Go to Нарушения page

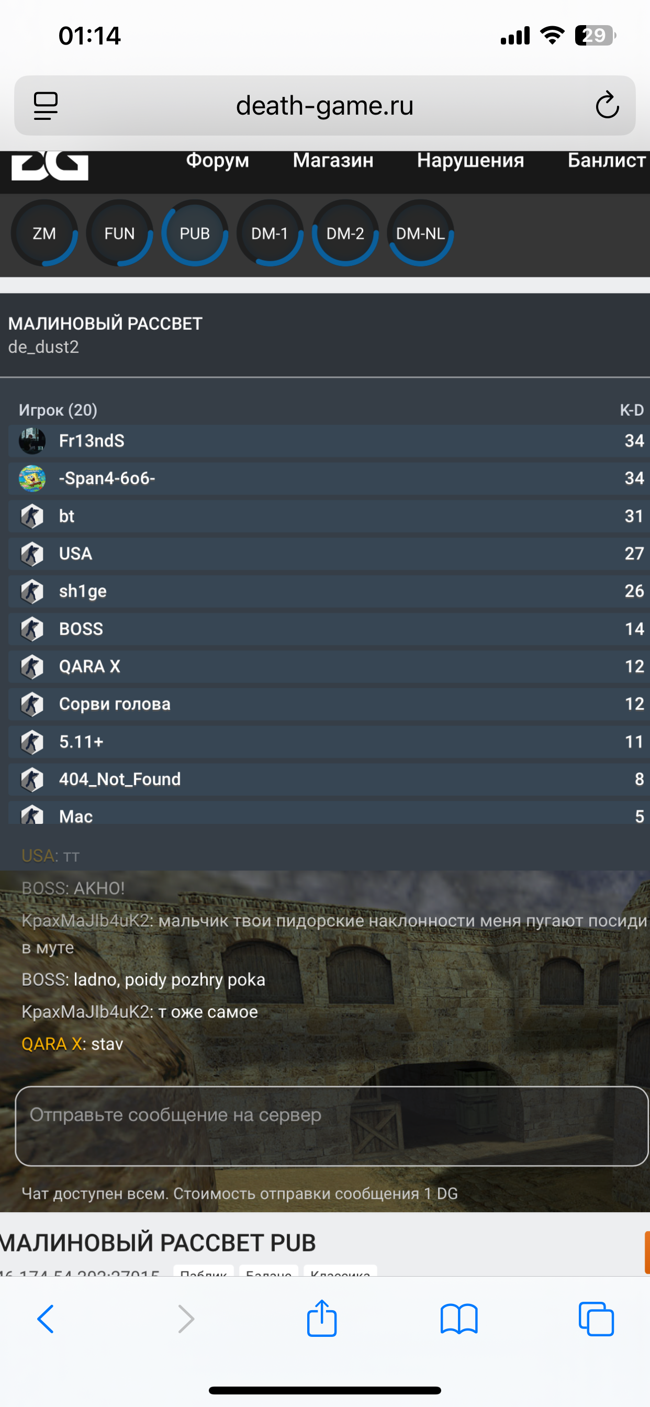470,161
